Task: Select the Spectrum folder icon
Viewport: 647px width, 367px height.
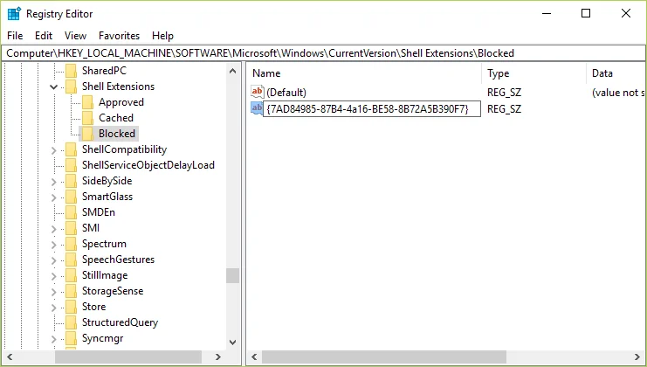Action: point(71,244)
